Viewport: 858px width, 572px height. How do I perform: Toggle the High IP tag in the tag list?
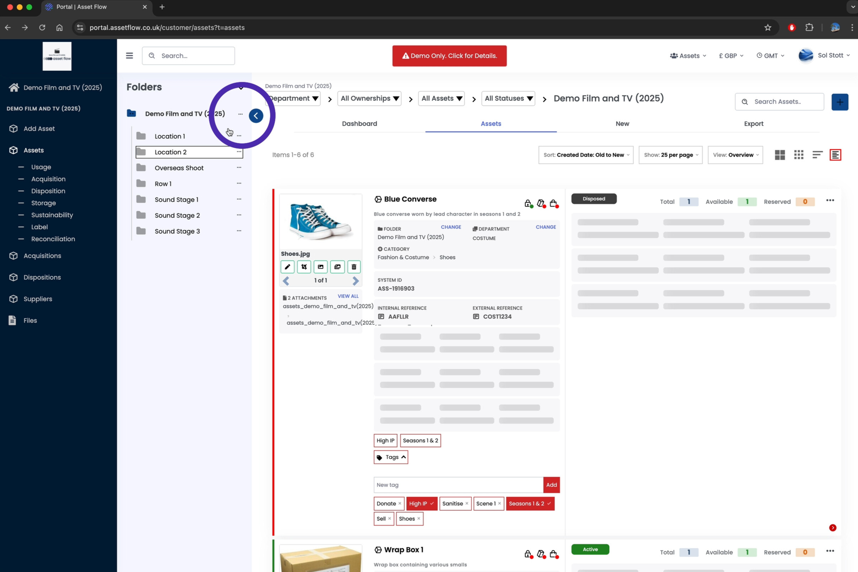(x=421, y=503)
